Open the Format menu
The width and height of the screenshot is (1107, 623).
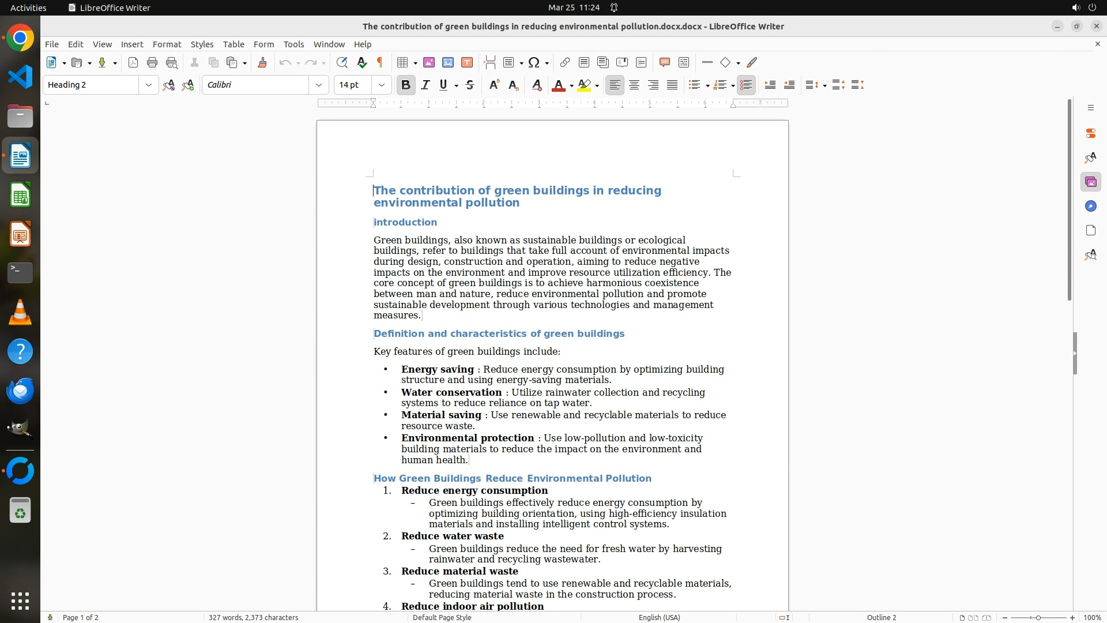pyautogui.click(x=167, y=44)
